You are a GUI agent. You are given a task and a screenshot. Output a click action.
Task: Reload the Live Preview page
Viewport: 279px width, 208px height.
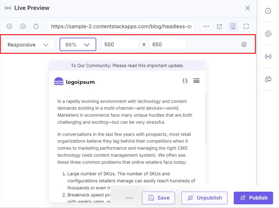(x=36, y=26)
